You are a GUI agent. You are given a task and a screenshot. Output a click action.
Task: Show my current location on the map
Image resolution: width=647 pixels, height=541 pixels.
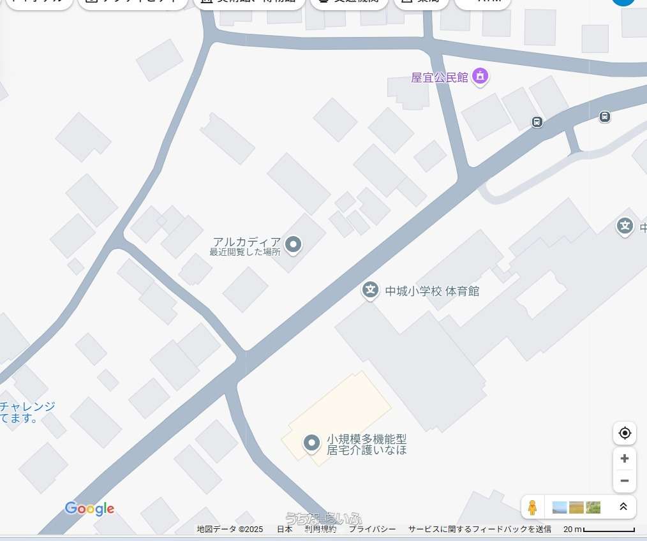click(x=625, y=433)
